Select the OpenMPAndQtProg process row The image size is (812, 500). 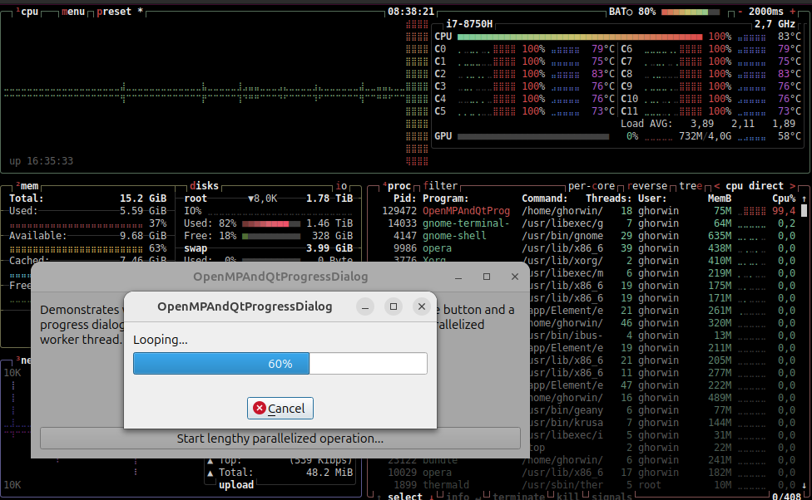(466, 211)
